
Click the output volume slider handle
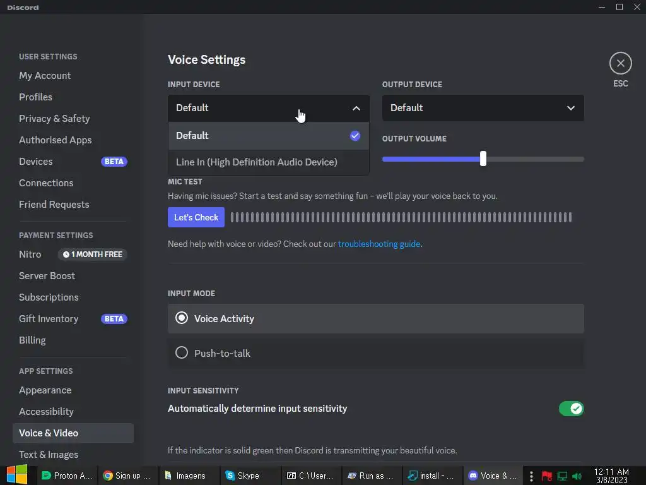[483, 159]
